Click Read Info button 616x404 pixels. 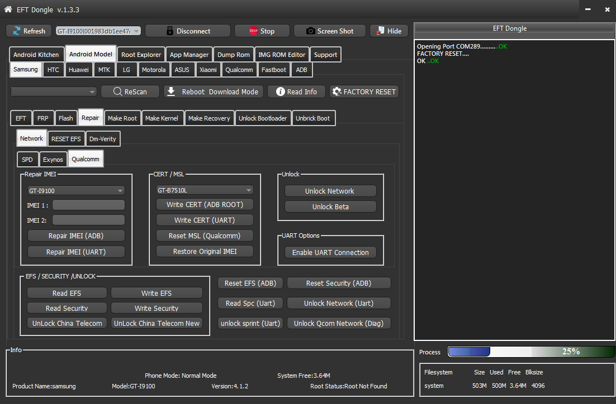(x=297, y=92)
